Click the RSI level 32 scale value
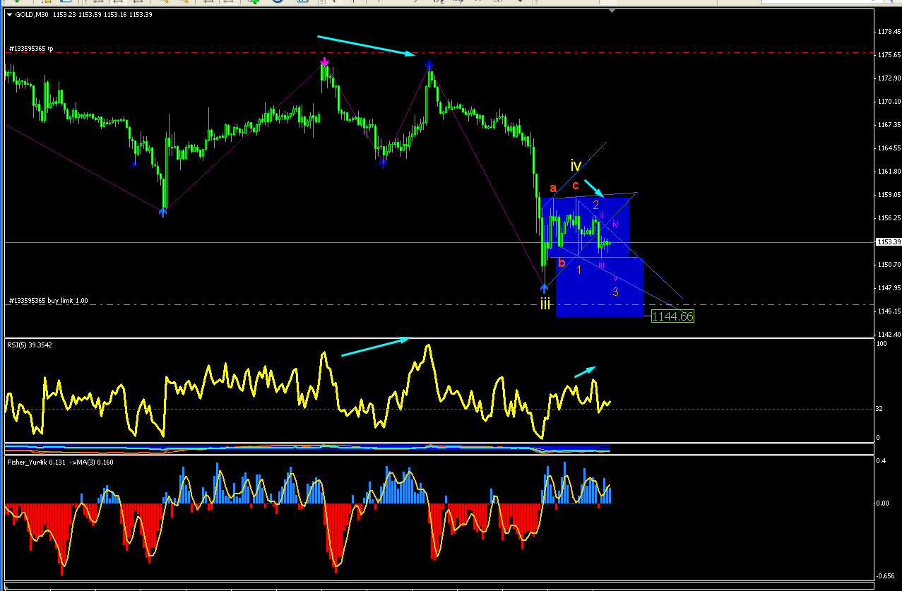This screenshot has height=591, width=902. click(879, 409)
